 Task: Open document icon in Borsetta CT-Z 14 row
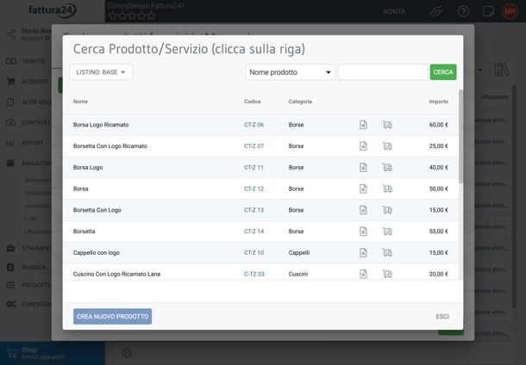click(363, 232)
